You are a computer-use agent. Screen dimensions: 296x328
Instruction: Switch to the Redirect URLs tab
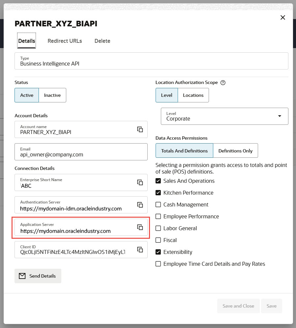click(65, 41)
